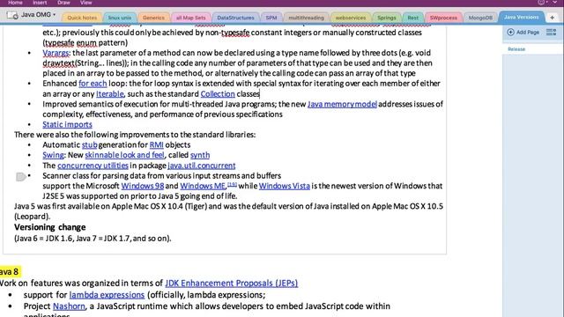Screen dimensions: 564x317
Task: Click the Windows Vista link
Action: [284, 186]
